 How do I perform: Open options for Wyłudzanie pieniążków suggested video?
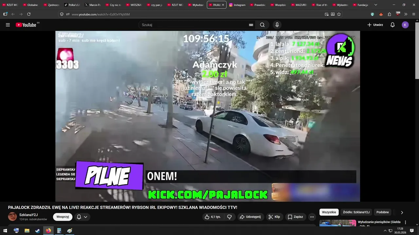[x=405, y=222]
